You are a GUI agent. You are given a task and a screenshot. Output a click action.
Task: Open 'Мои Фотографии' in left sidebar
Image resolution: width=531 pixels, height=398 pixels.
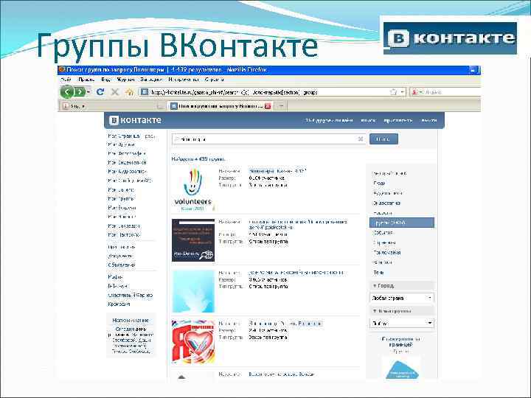pyautogui.click(x=127, y=153)
